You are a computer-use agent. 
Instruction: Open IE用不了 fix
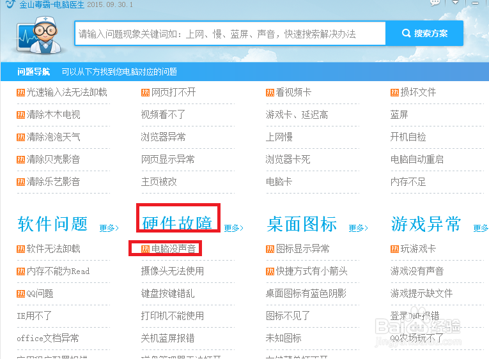click(x=34, y=316)
